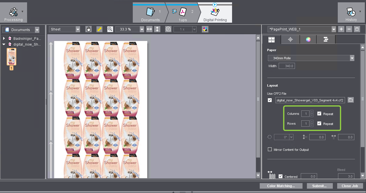Screen dimensions: 366x193
Task: Open the zoom percentage dropdown
Action: [142, 29]
